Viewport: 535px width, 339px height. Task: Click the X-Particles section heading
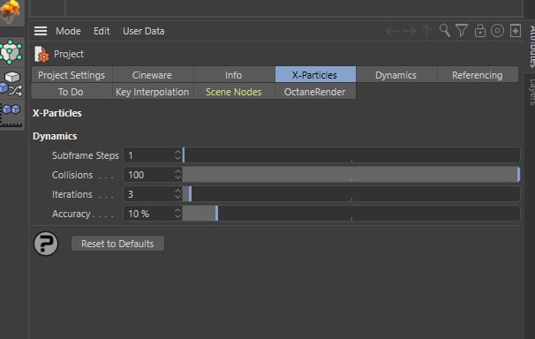point(57,113)
